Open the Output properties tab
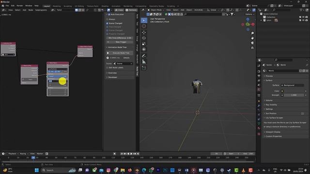This screenshot has width=310, height=174. (259, 76)
